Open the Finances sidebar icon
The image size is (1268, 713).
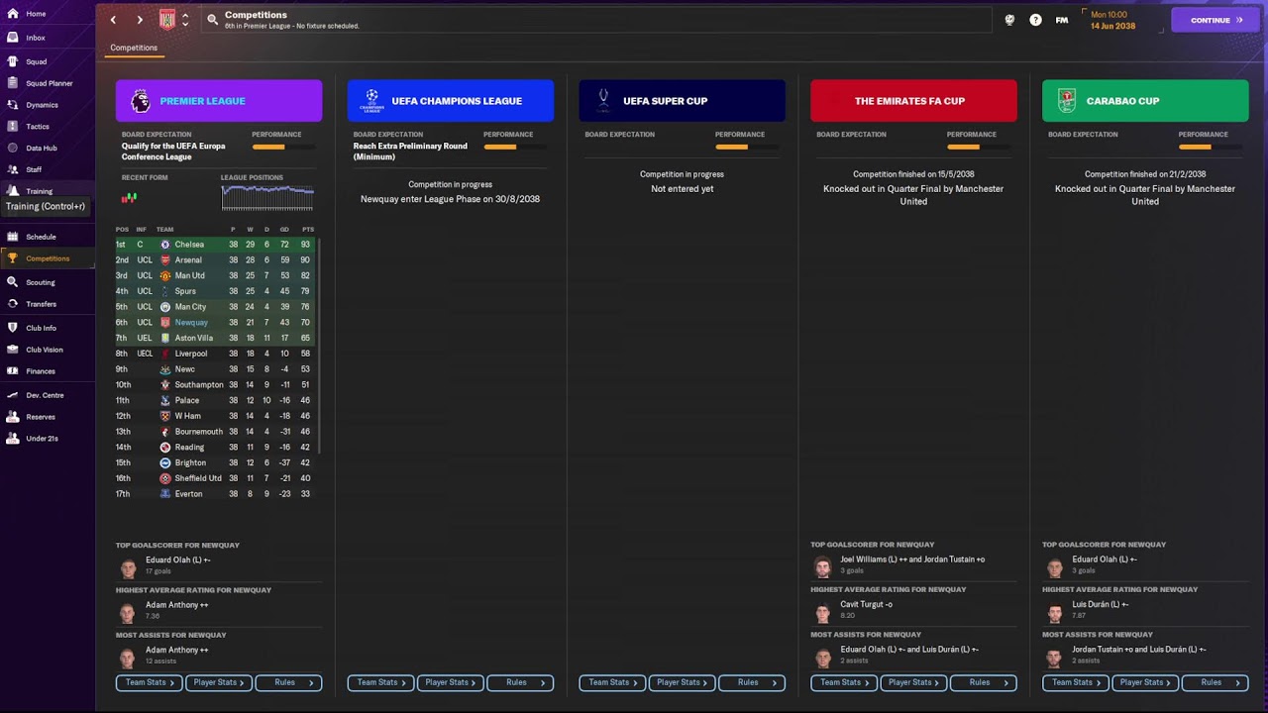[13, 371]
